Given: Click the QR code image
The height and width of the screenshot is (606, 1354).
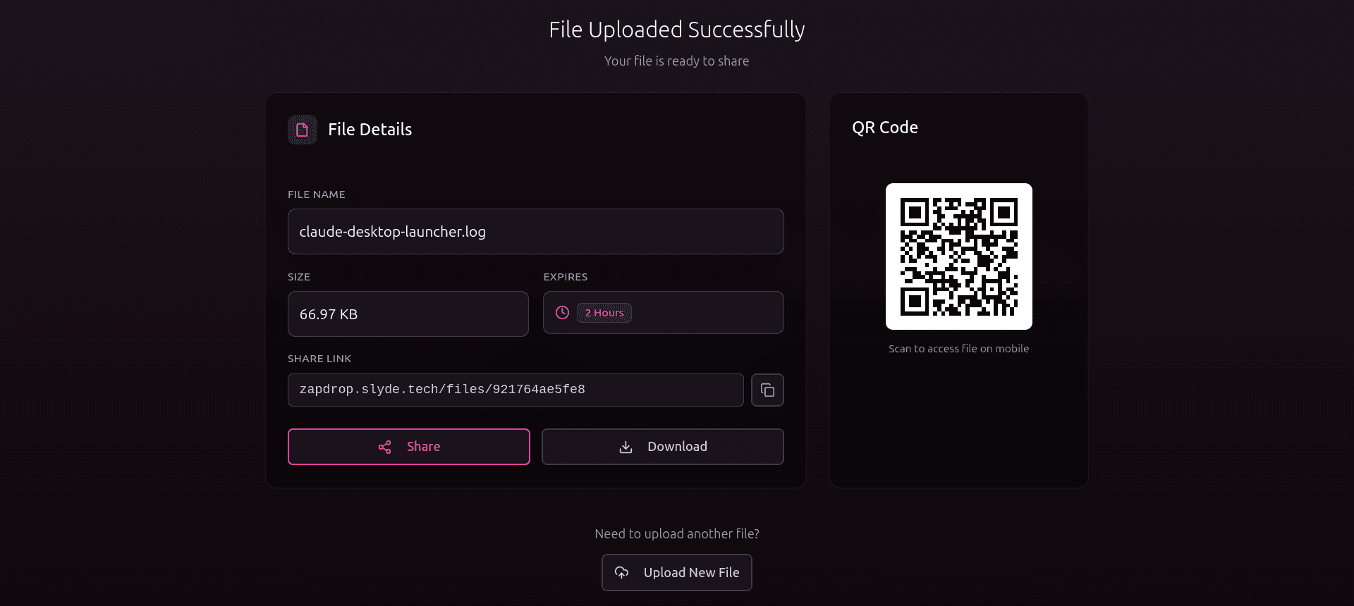Looking at the screenshot, I should click(958, 256).
